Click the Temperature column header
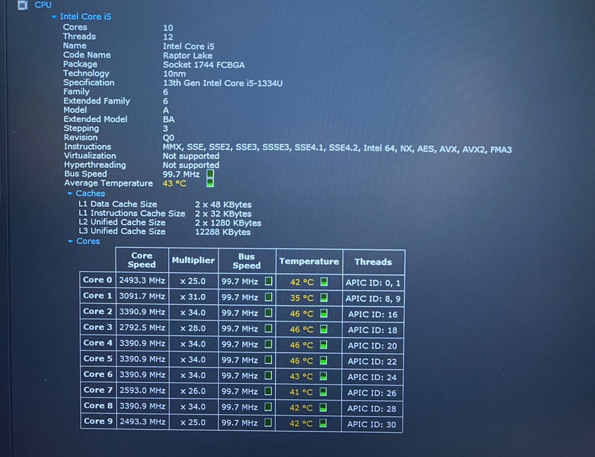This screenshot has height=457, width=595. 309,261
